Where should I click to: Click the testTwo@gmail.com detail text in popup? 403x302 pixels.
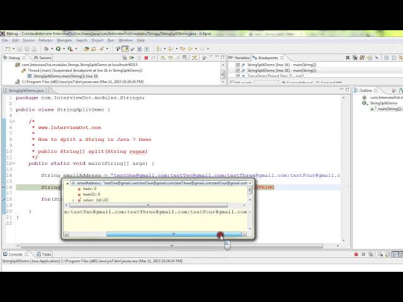tap(98, 212)
